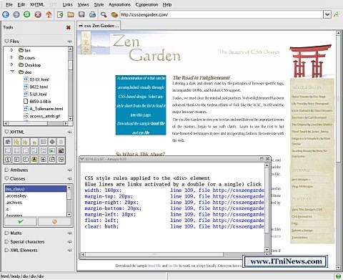This screenshot has width=343, height=280.
Task: Open Find with the magnifier icon
Action: coord(104,14)
